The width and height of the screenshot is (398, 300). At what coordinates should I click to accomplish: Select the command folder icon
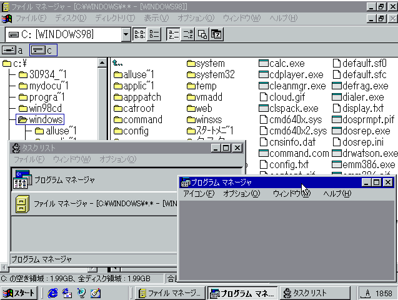tap(118, 120)
